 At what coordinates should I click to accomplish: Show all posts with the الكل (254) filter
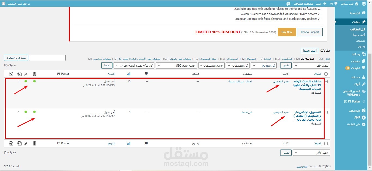click(324, 59)
